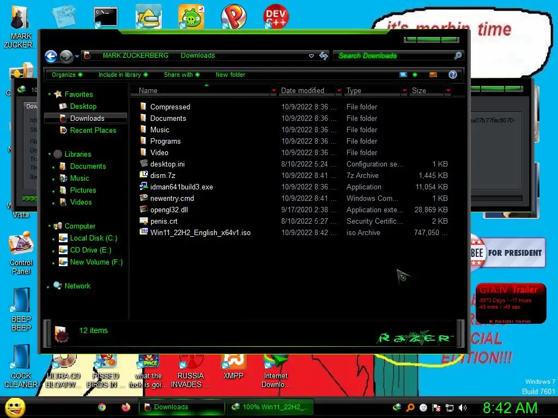Open the Control Panel desktop icon

[x=21, y=253]
